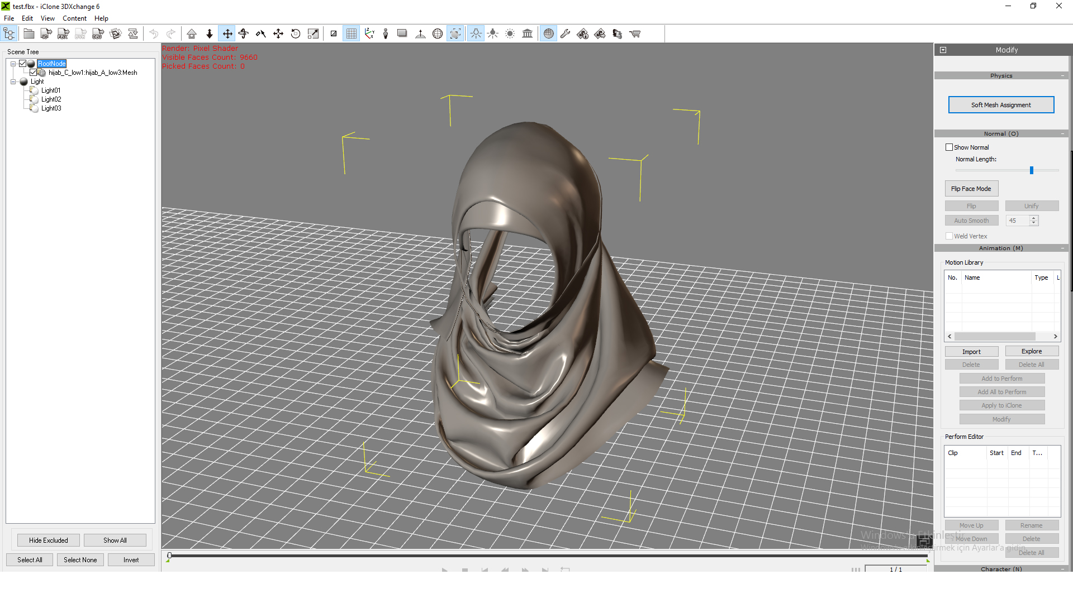
Task: Select the scale tool icon
Action: click(x=313, y=34)
